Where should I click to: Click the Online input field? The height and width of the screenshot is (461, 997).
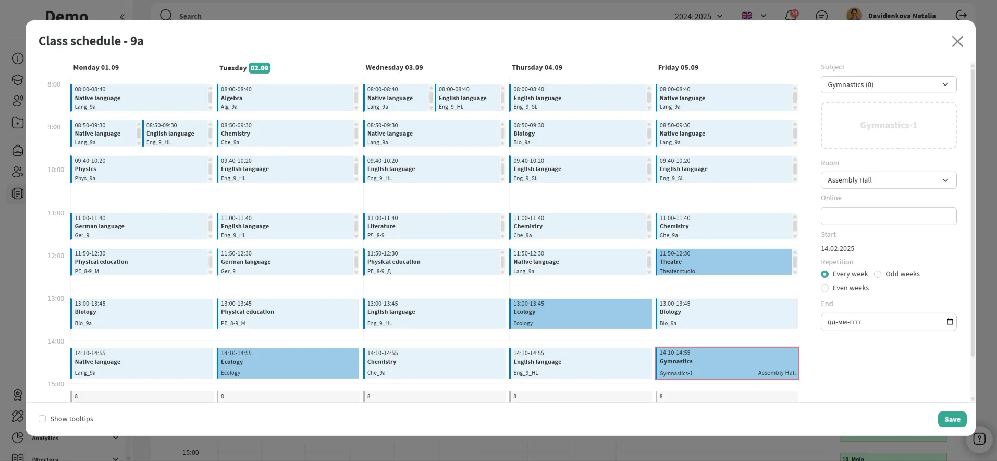(888, 216)
